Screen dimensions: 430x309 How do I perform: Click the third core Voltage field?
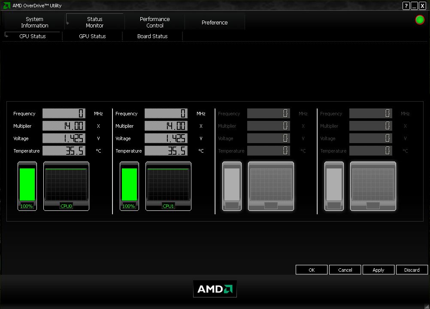pos(269,138)
